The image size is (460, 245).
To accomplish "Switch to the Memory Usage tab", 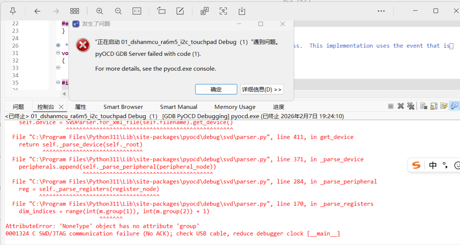I will [235, 107].
